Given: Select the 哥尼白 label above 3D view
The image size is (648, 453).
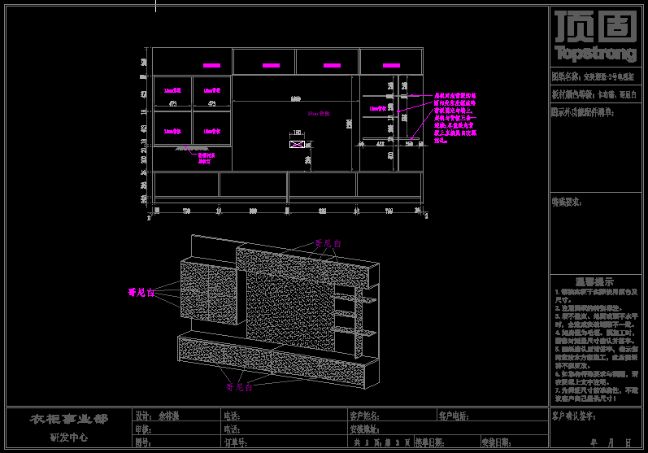Looking at the screenshot, I should 328,243.
